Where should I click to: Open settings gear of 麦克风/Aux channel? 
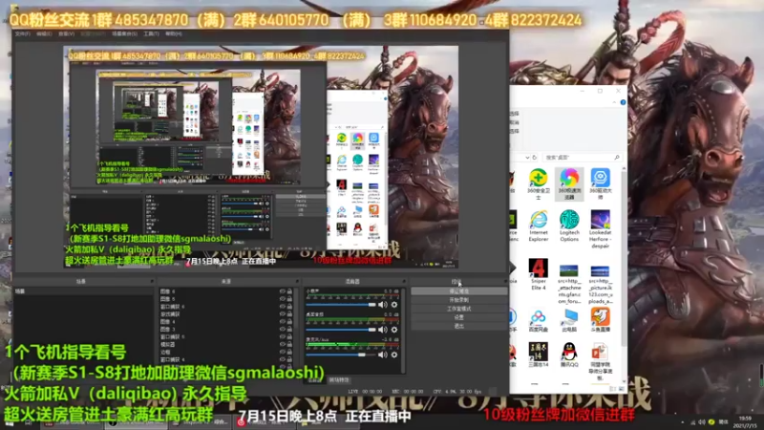(x=394, y=355)
